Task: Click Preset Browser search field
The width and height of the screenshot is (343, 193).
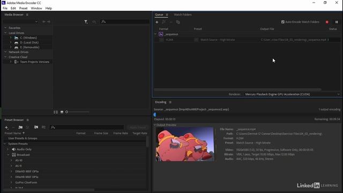Action: (87, 127)
